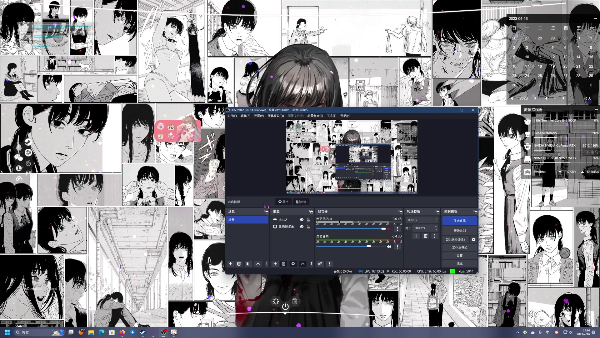Remove selected source via Sources trash icon
Screen dimensions: 600x338
283,264
